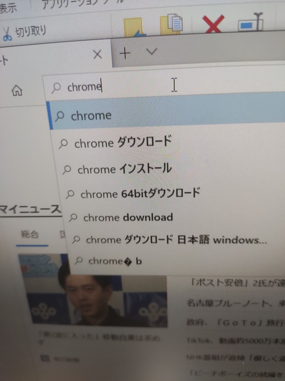
Task: Expand the tab list chevron
Action: pos(152,51)
